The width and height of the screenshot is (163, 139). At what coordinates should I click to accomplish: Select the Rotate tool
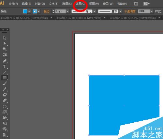coord(5,106)
